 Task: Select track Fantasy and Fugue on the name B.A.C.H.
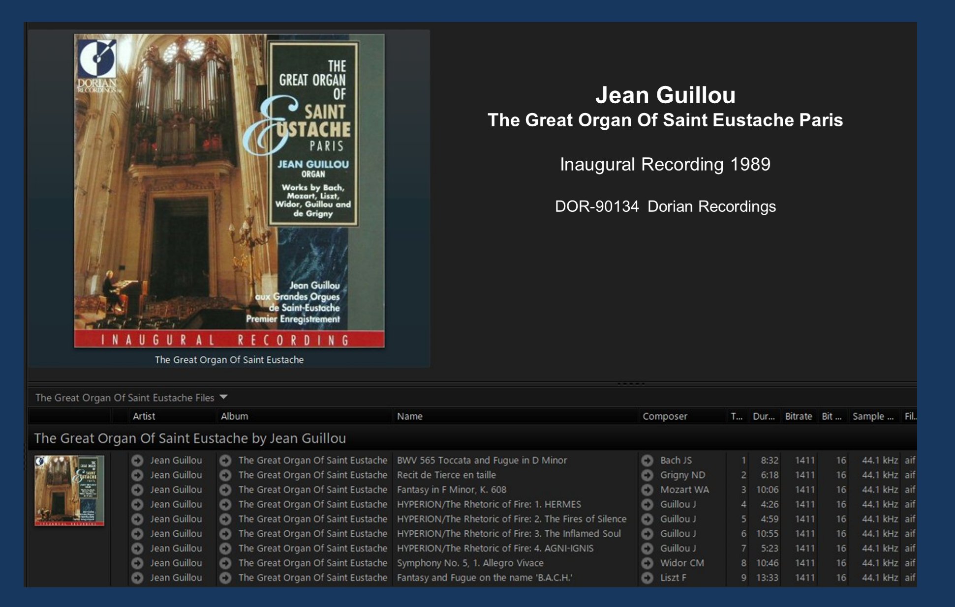point(485,578)
